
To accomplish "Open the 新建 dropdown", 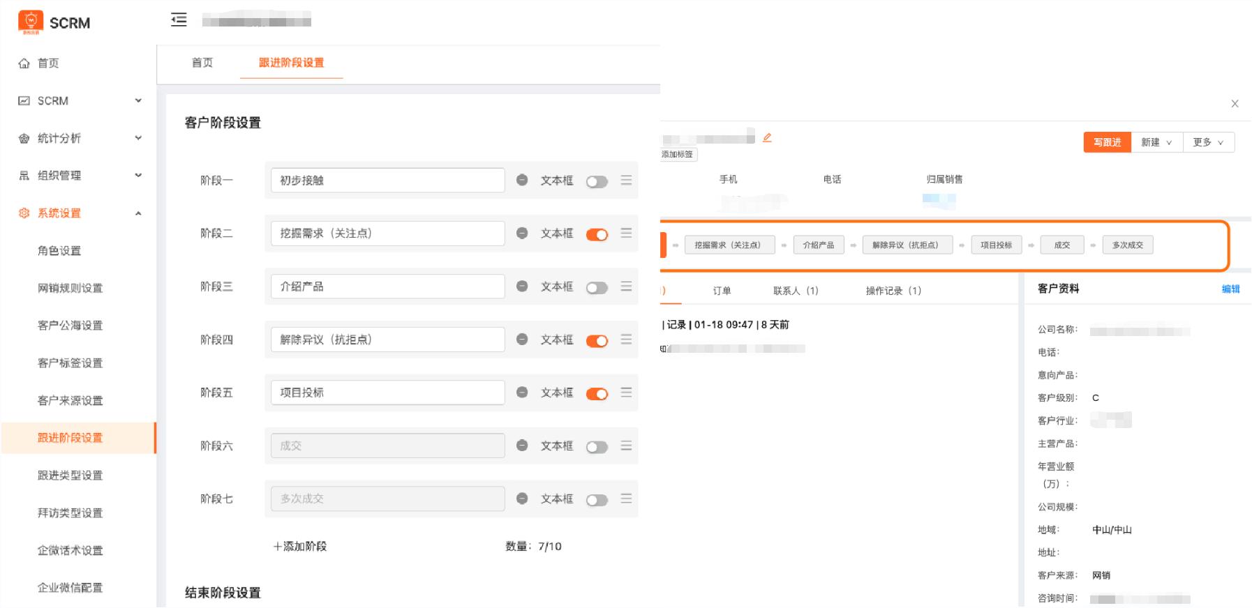I will 1156,142.
